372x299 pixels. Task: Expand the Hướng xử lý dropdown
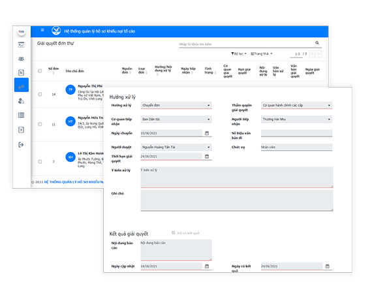(176, 105)
